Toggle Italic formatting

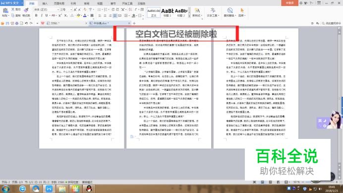point(42,15)
